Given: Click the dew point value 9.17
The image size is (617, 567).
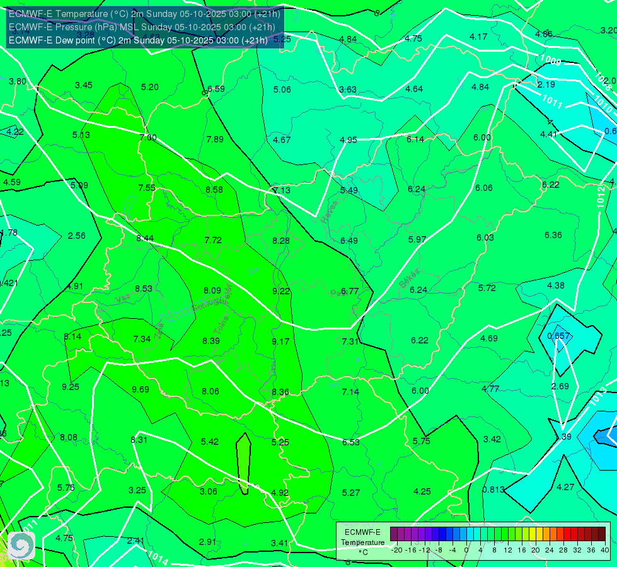Looking at the screenshot, I should tap(280, 341).
